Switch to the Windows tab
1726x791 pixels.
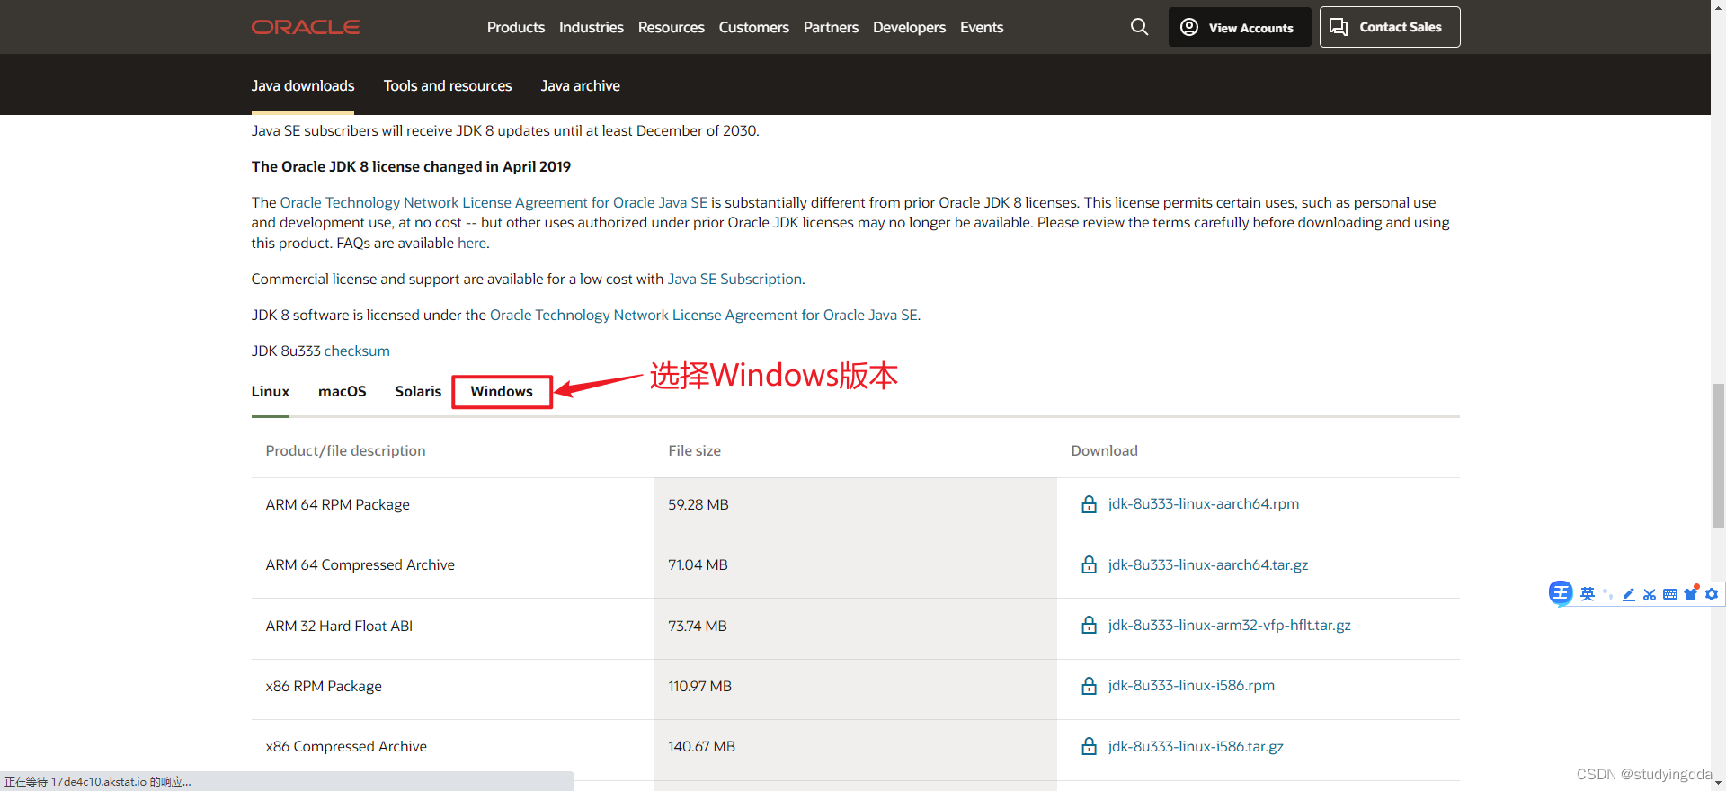[502, 392]
